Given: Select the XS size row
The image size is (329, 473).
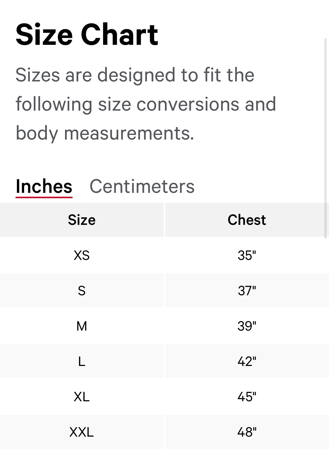Looking at the screenshot, I should click(x=81, y=255).
